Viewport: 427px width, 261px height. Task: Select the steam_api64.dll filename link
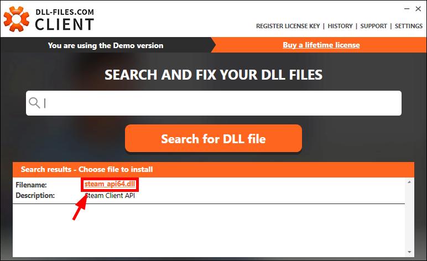[110, 184]
